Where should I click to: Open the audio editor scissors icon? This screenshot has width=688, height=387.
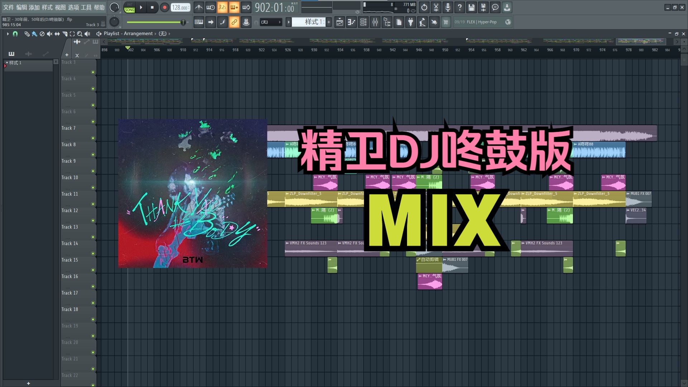436,7
